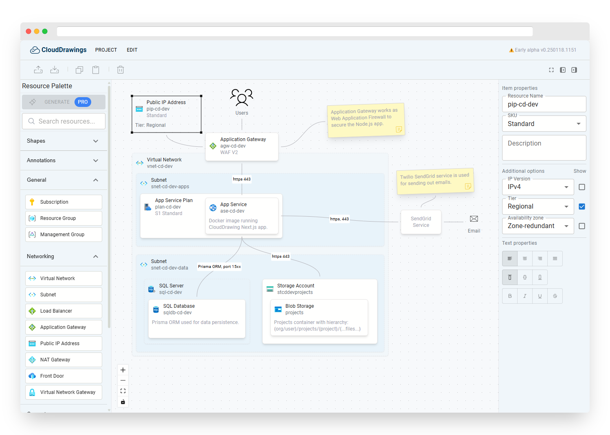Click the browser address bar
Image resolution: width=610 pixels, height=435 pixels.
coord(295,31)
